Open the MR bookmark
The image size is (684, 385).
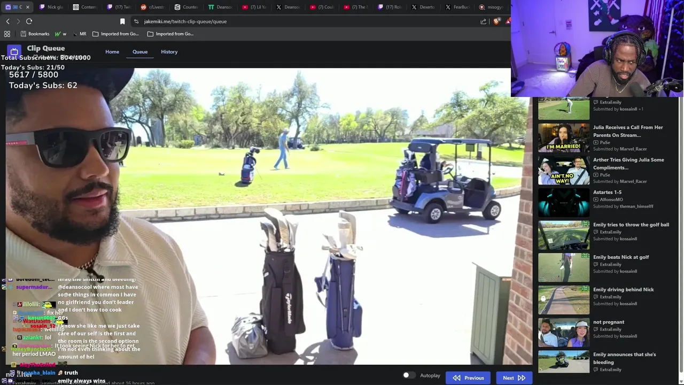click(80, 34)
